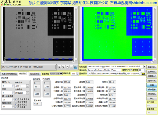Click the 分值差 value 7.84

click(x=67, y=95)
